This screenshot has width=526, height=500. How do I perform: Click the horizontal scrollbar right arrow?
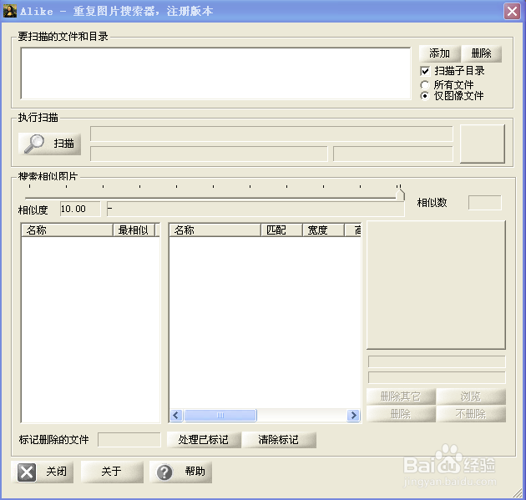click(x=353, y=416)
